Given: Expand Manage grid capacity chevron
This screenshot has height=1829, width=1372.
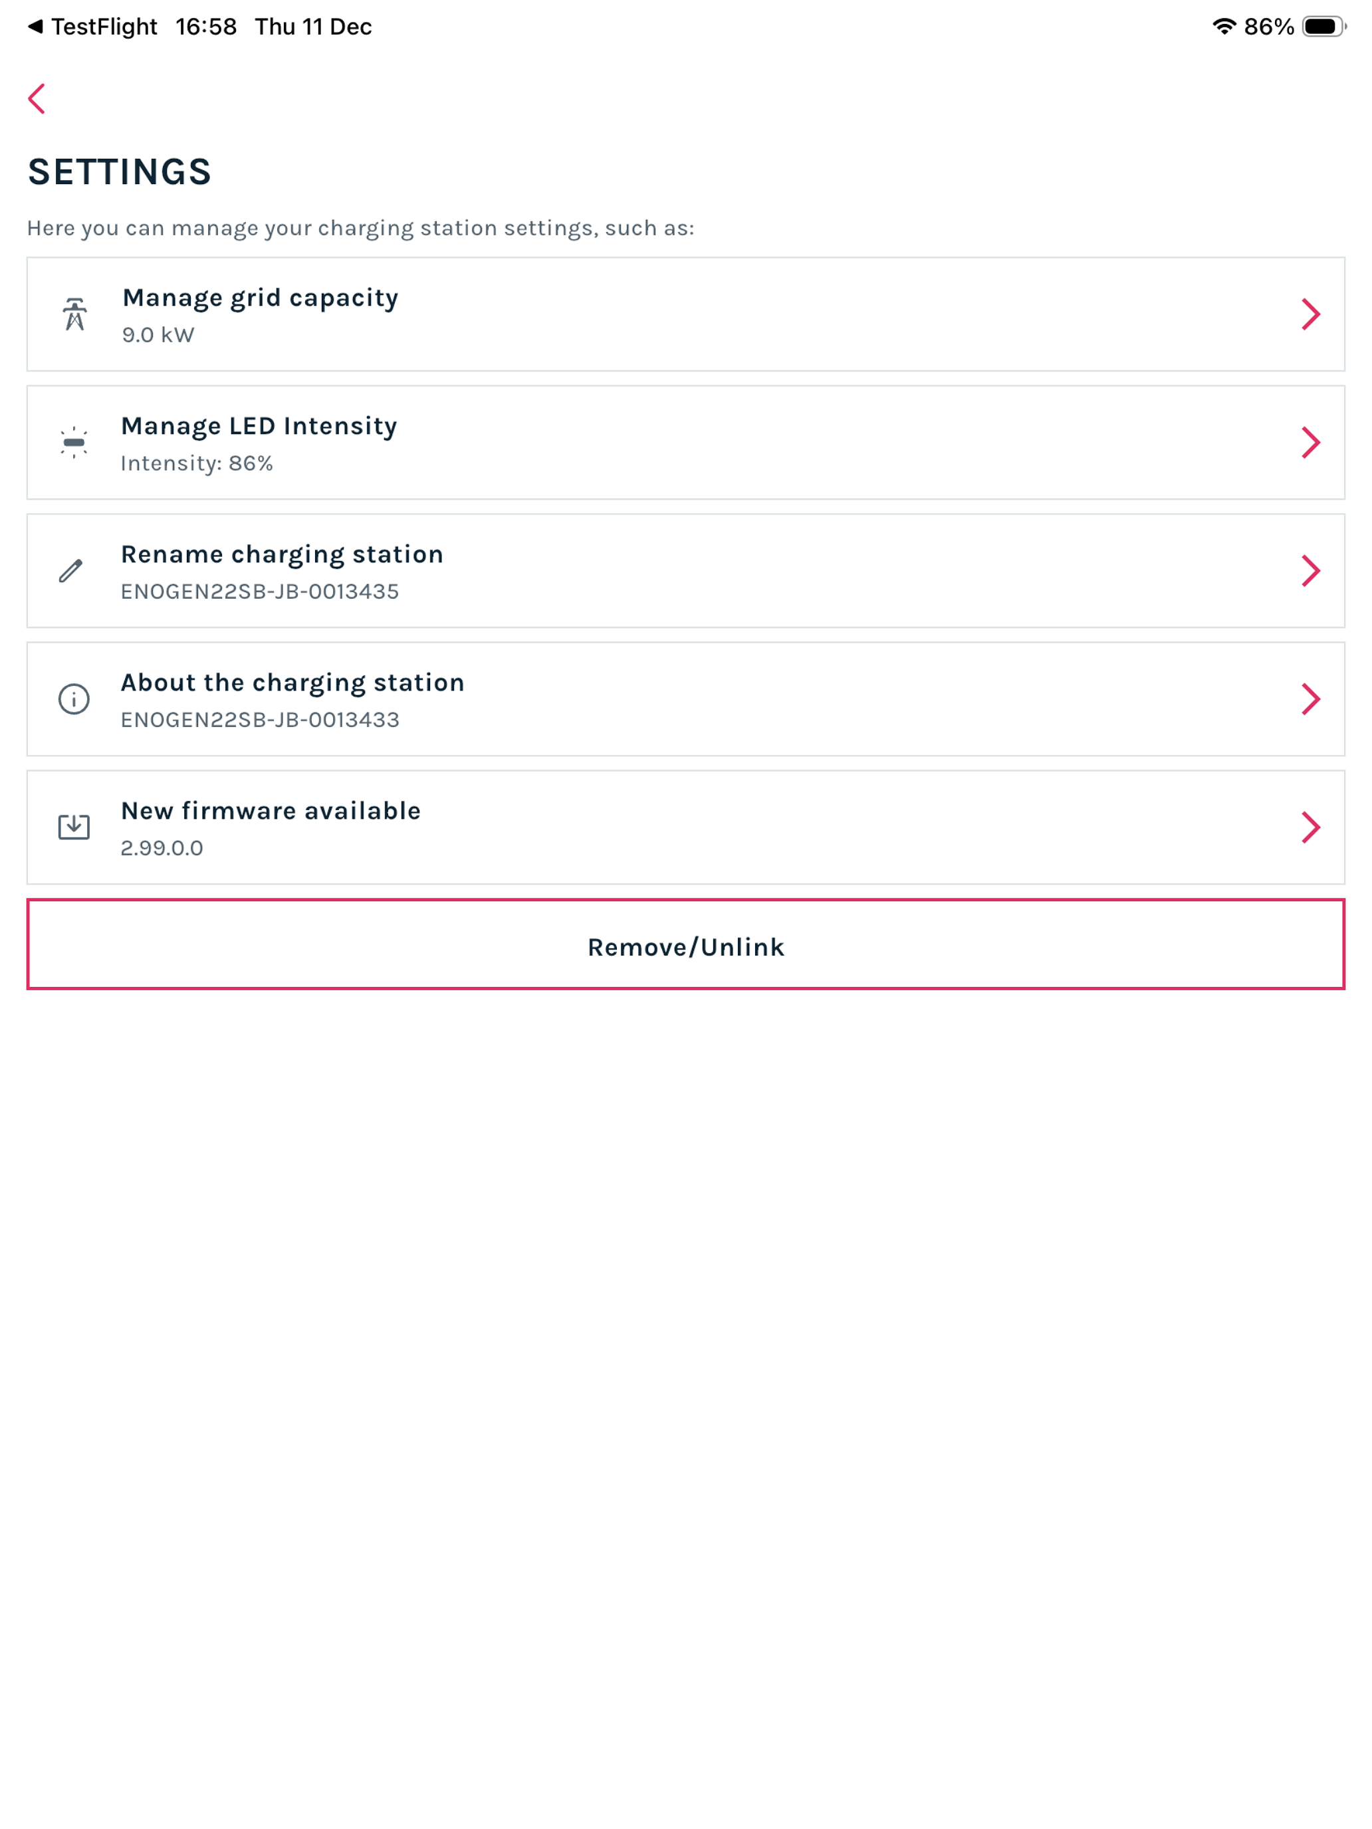Looking at the screenshot, I should click(x=1311, y=314).
